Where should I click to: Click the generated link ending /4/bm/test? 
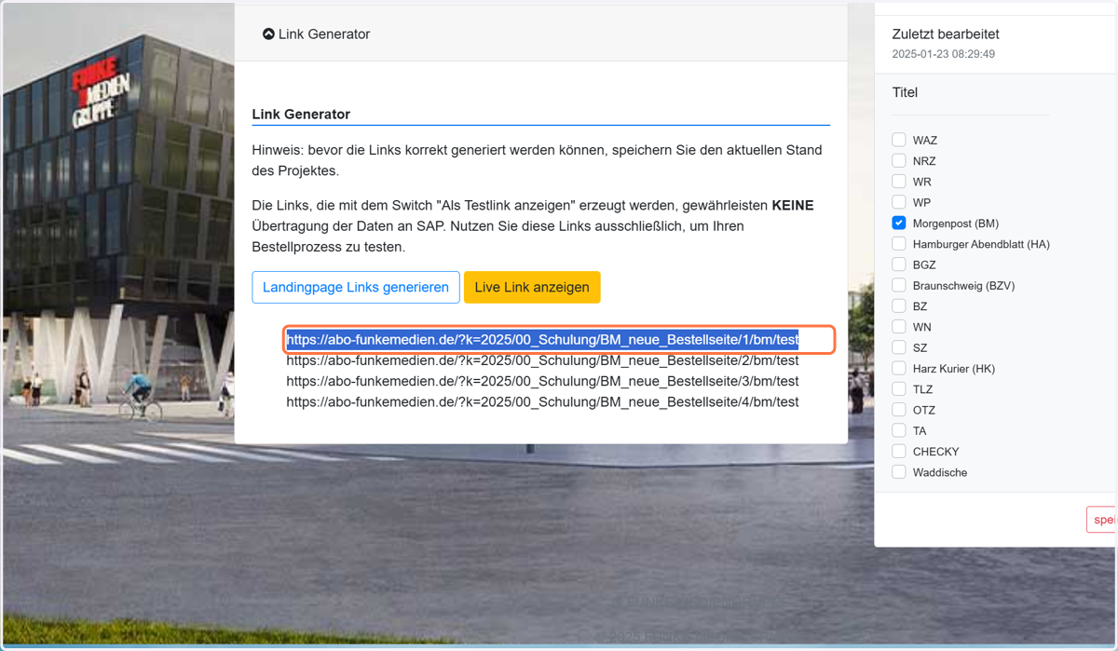[x=542, y=402]
